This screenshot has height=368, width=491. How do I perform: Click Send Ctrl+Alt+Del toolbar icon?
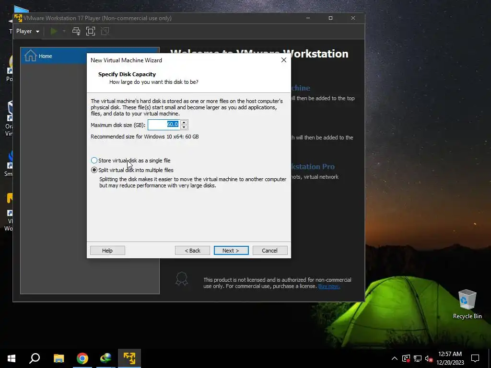[x=76, y=31]
